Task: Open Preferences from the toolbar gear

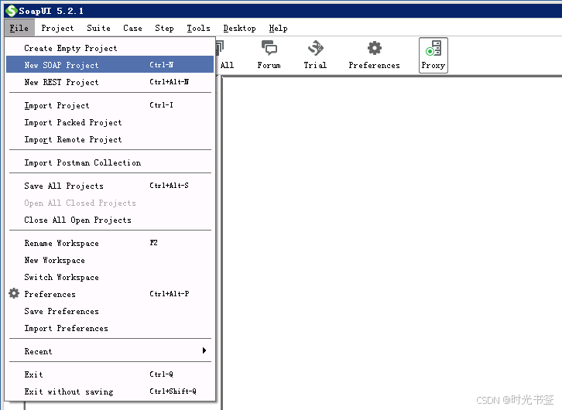Action: tap(374, 55)
